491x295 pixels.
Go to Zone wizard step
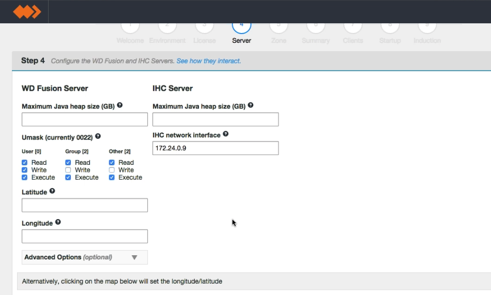279,33
